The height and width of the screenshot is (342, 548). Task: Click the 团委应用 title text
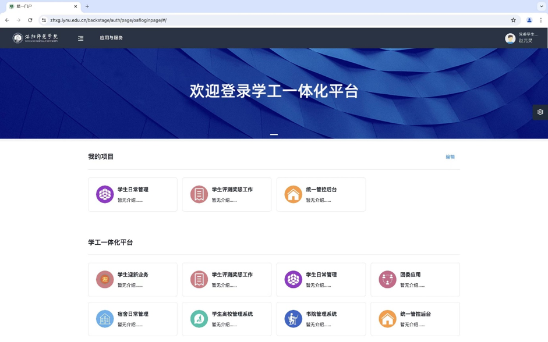411,275
